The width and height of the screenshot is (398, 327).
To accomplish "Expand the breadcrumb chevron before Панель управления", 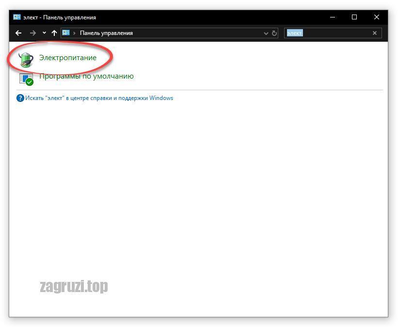I will tap(74, 33).
